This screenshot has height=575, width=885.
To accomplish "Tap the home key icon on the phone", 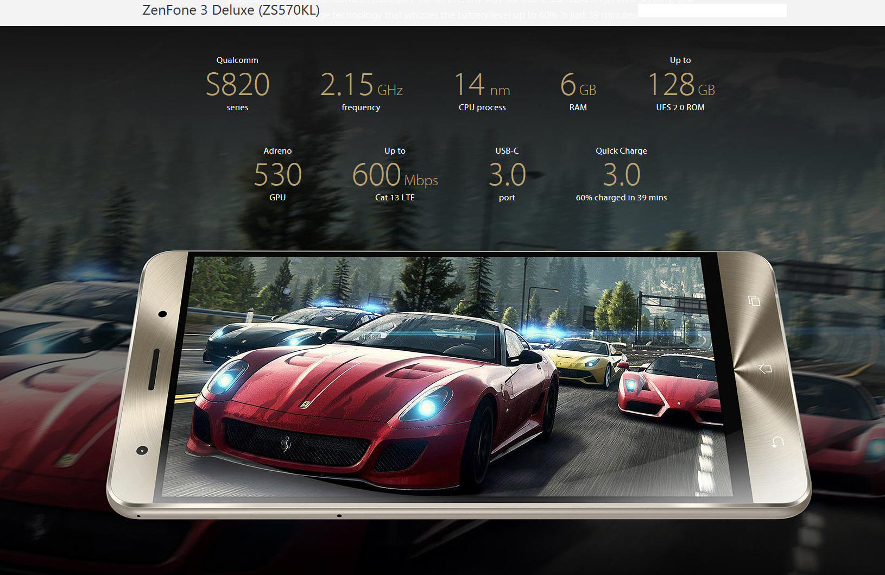I will point(765,369).
